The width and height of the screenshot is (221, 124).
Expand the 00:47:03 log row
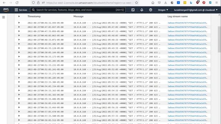[x=19, y=27]
